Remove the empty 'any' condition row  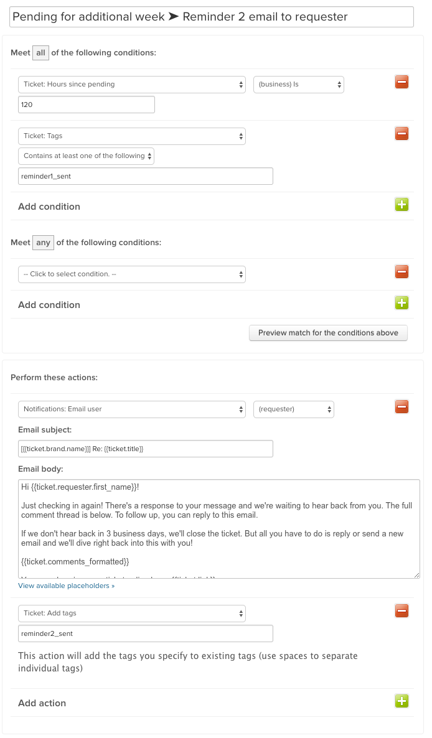point(401,271)
